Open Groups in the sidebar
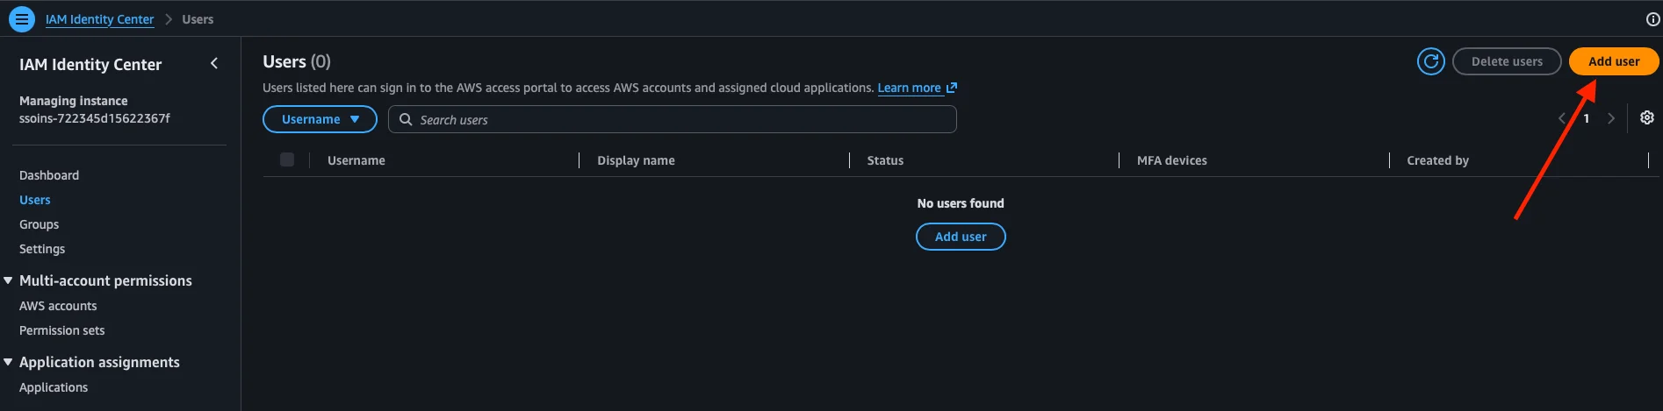 click(40, 224)
